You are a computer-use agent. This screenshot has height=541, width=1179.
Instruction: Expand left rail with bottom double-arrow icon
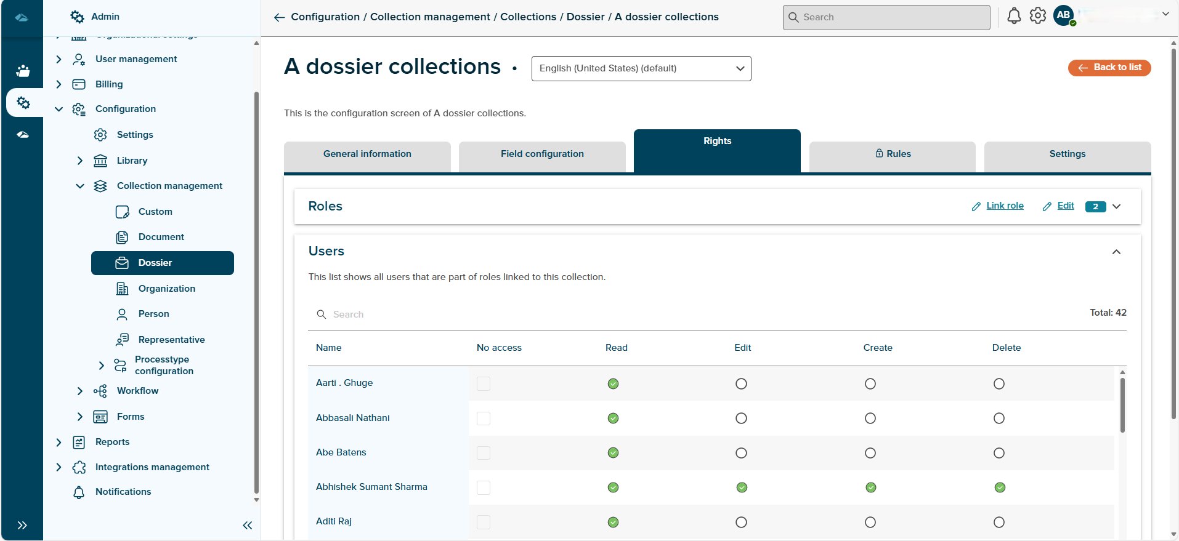point(22,525)
